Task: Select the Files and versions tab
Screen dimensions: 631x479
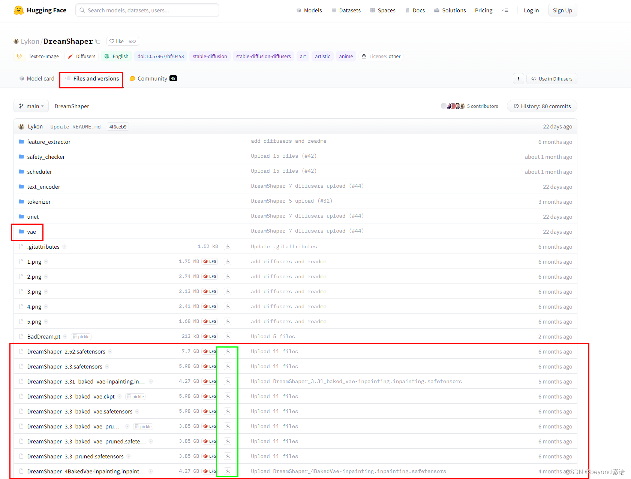Action: coord(92,78)
